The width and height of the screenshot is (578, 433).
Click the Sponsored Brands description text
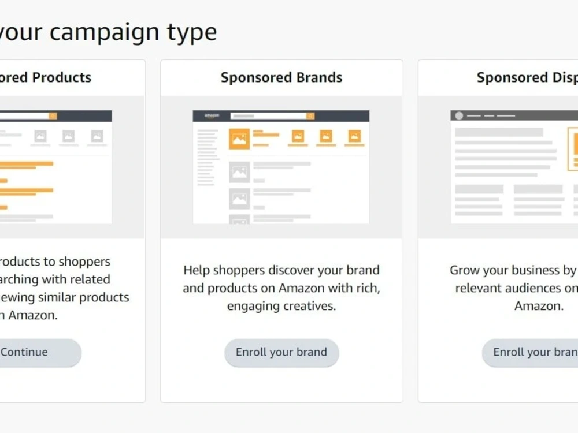(x=281, y=288)
